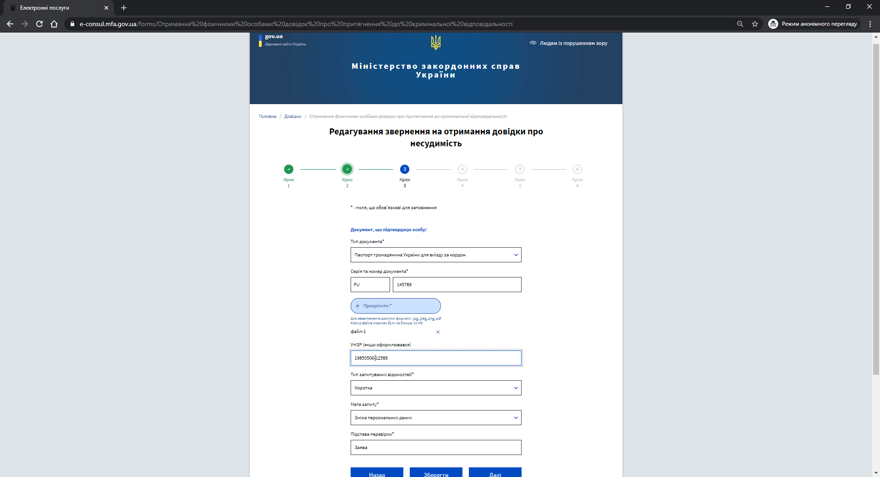This screenshot has width=880, height=477.
Task: Click the Крок 5 step circle
Action: click(x=520, y=169)
